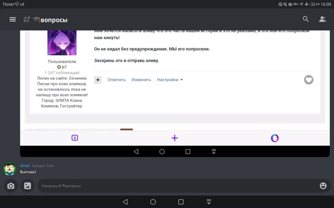Tap the tabs counter icon showing 5
Image resolution: width=334 pixels, height=208 pixels.
[74, 138]
